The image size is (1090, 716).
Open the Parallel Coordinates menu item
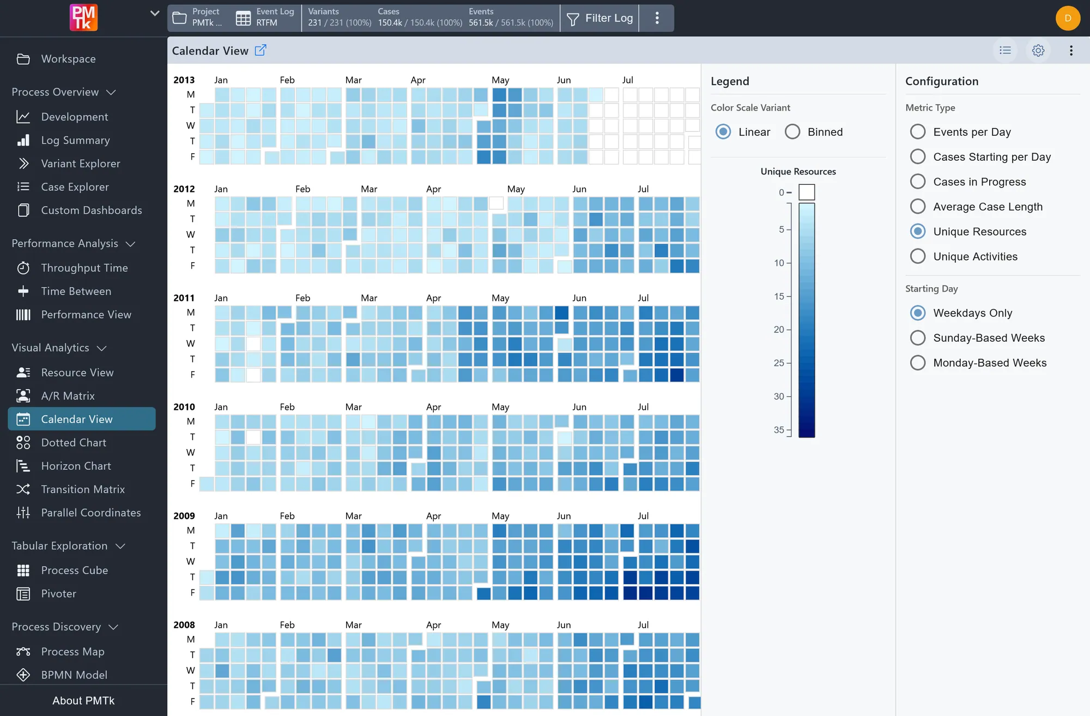tap(82, 513)
